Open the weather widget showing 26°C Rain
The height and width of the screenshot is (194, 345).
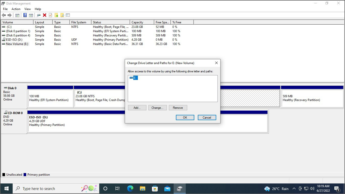(276, 188)
